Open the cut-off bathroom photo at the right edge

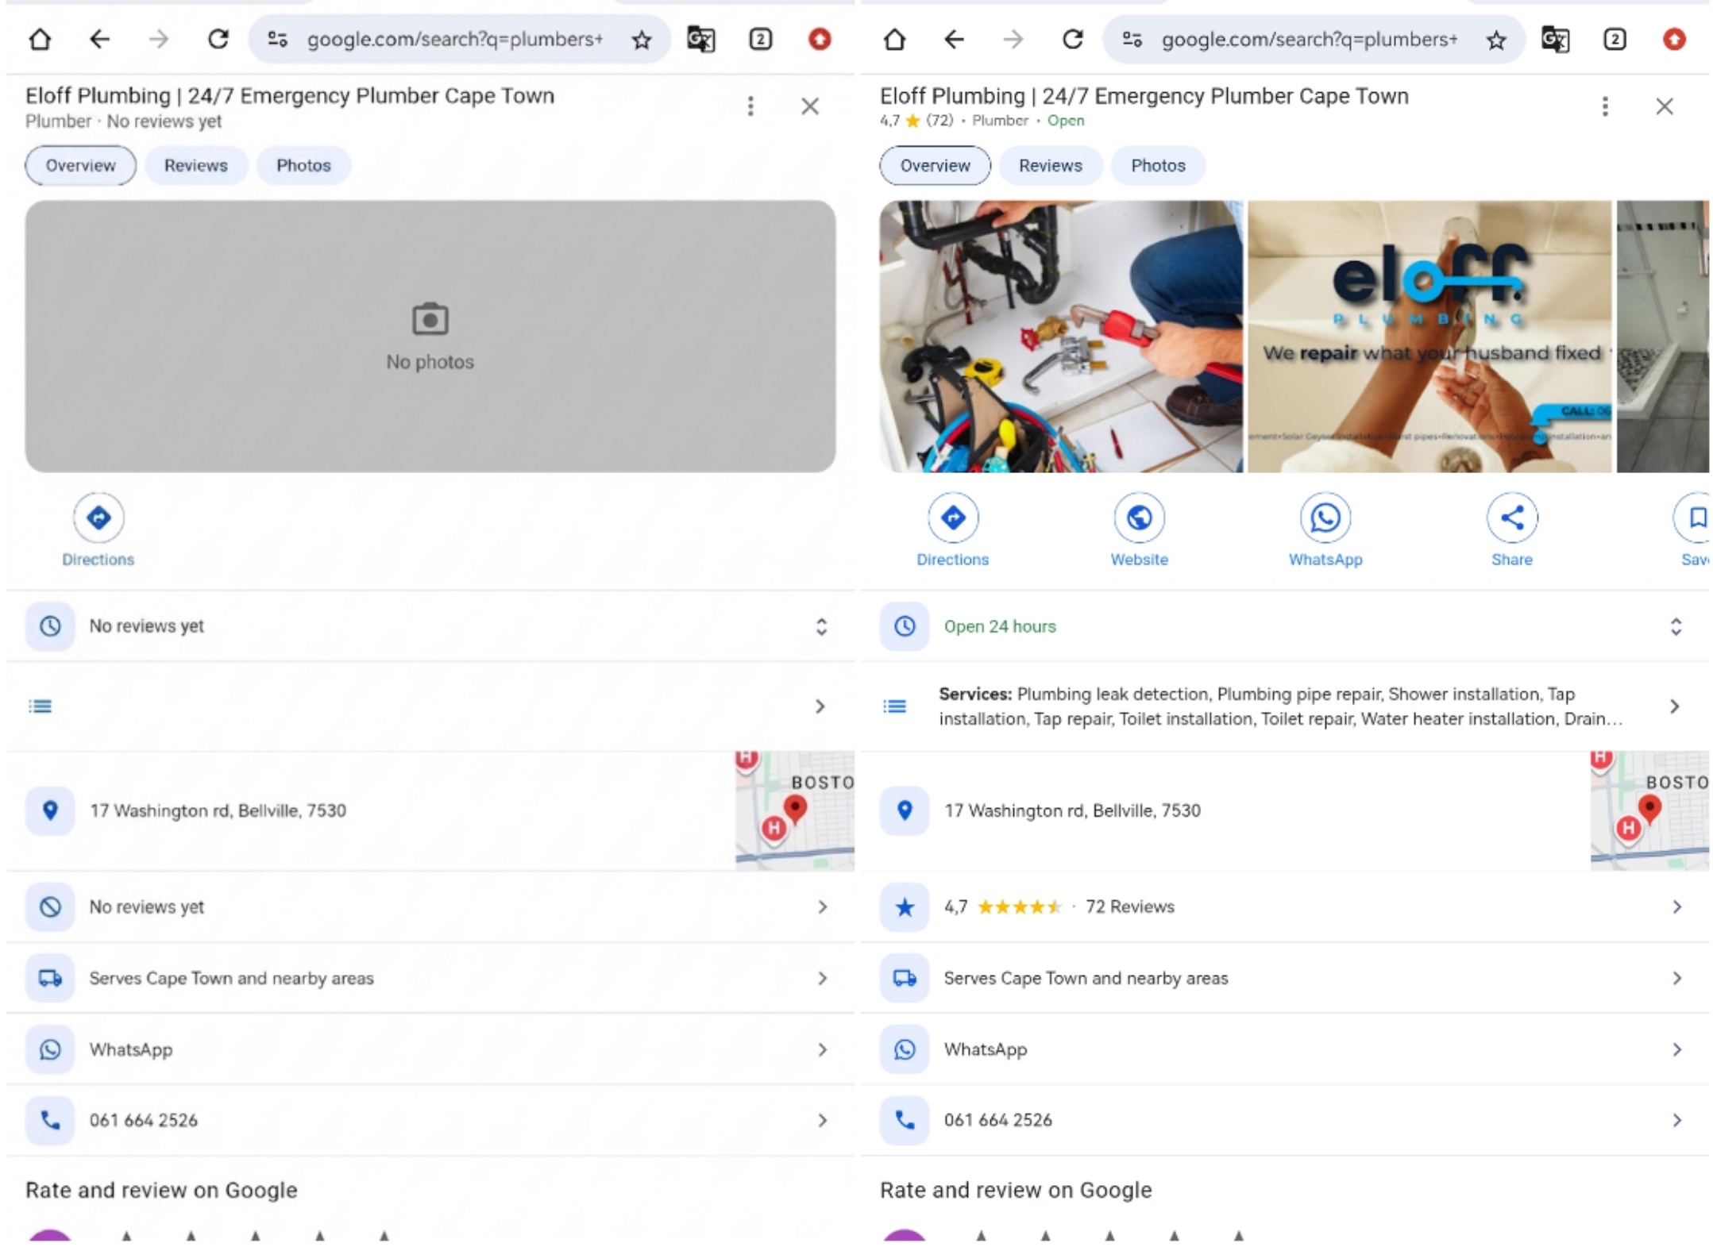[x=1663, y=337]
